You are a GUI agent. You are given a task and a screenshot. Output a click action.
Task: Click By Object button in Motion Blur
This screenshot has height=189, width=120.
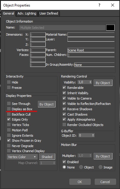[103, 156]
